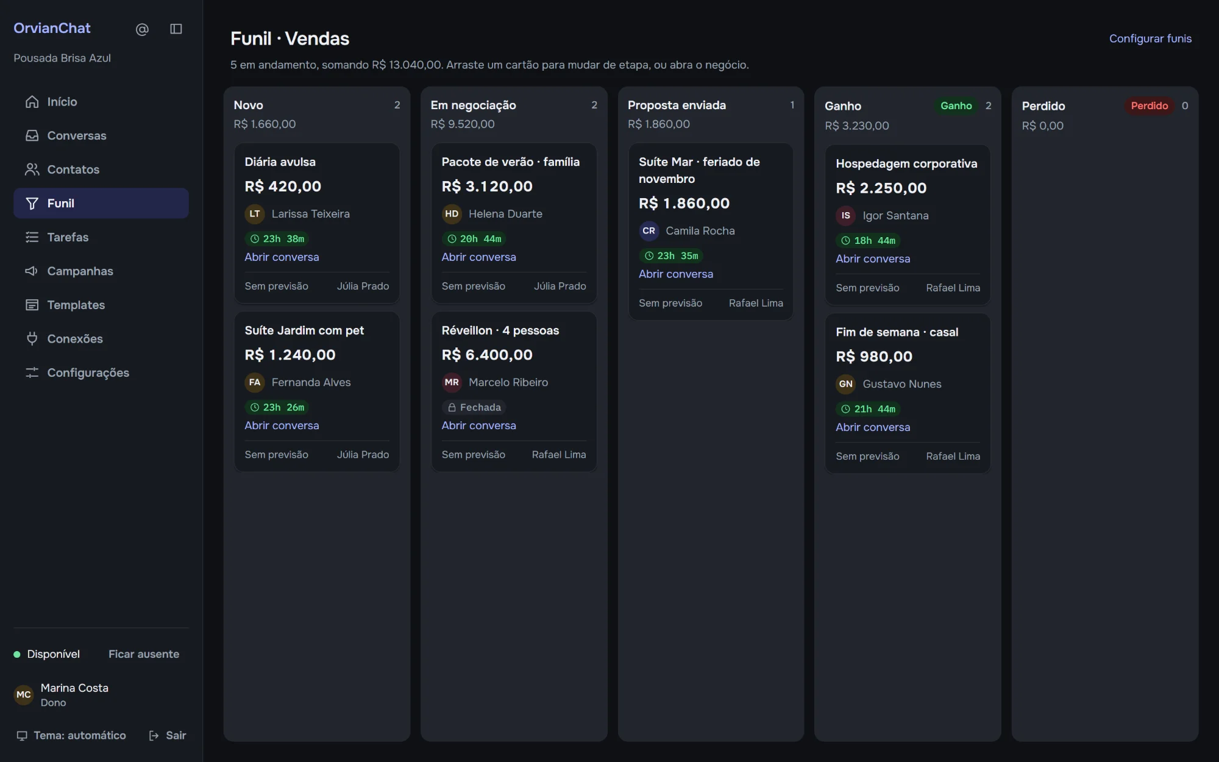This screenshot has height=762, width=1219.
Task: Select the Disponível status indicator
Action: (x=47, y=654)
